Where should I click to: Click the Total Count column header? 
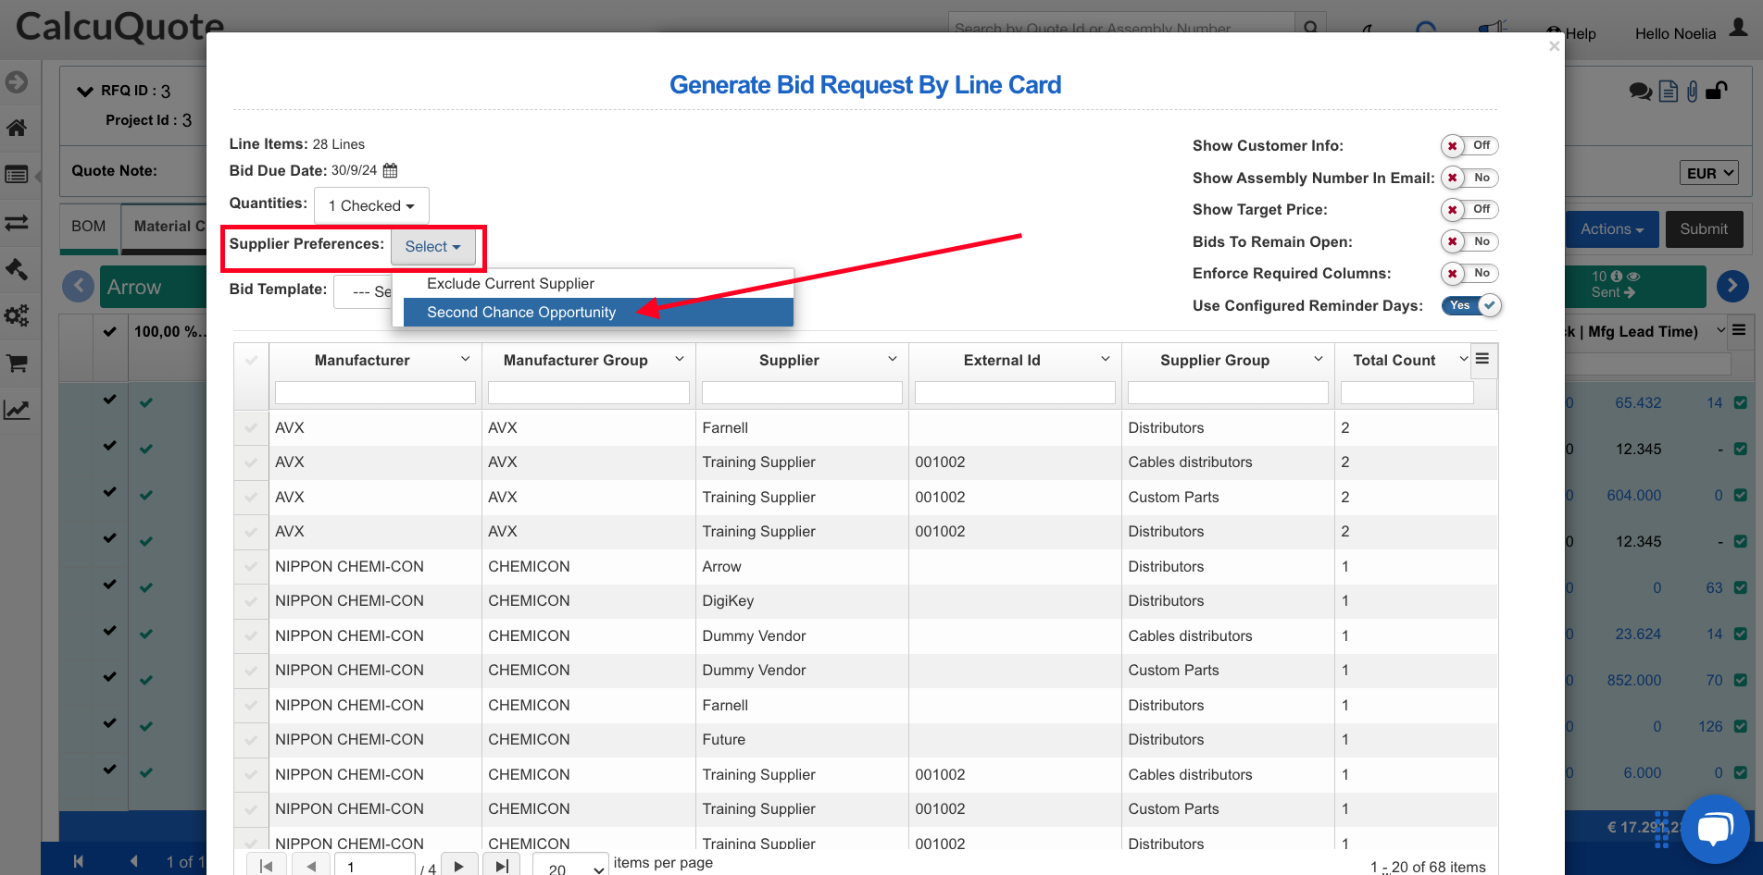[x=1394, y=360]
